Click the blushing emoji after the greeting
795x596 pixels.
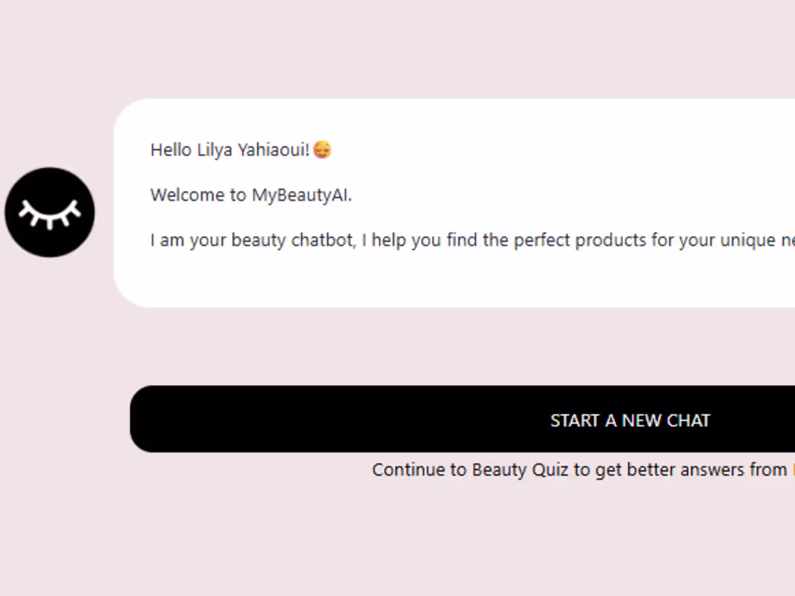pyautogui.click(x=322, y=150)
